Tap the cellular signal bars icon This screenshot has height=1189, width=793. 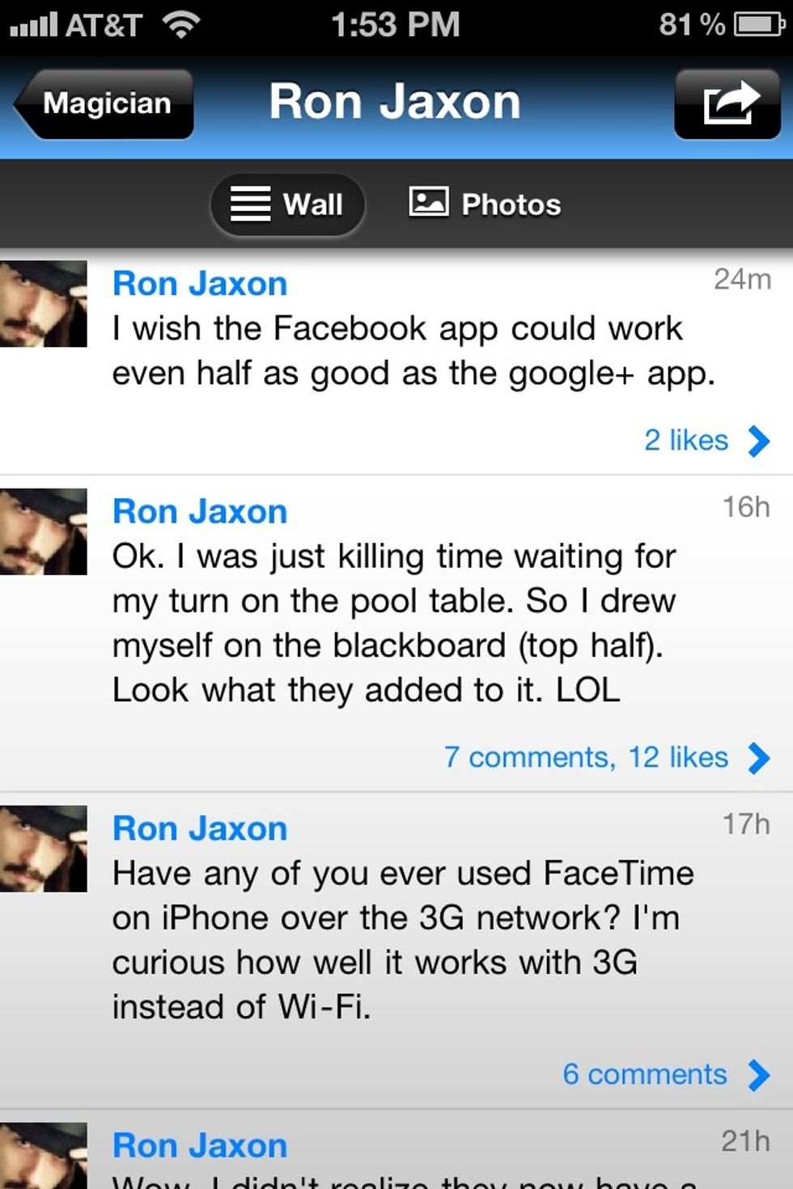pyautogui.click(x=33, y=25)
